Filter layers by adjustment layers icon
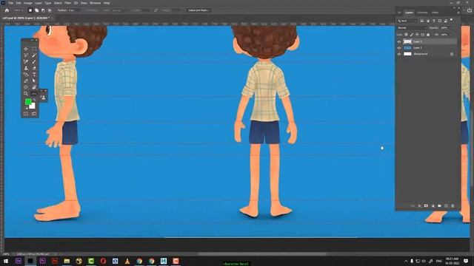Screen dimensions: 474x266 [428, 21]
